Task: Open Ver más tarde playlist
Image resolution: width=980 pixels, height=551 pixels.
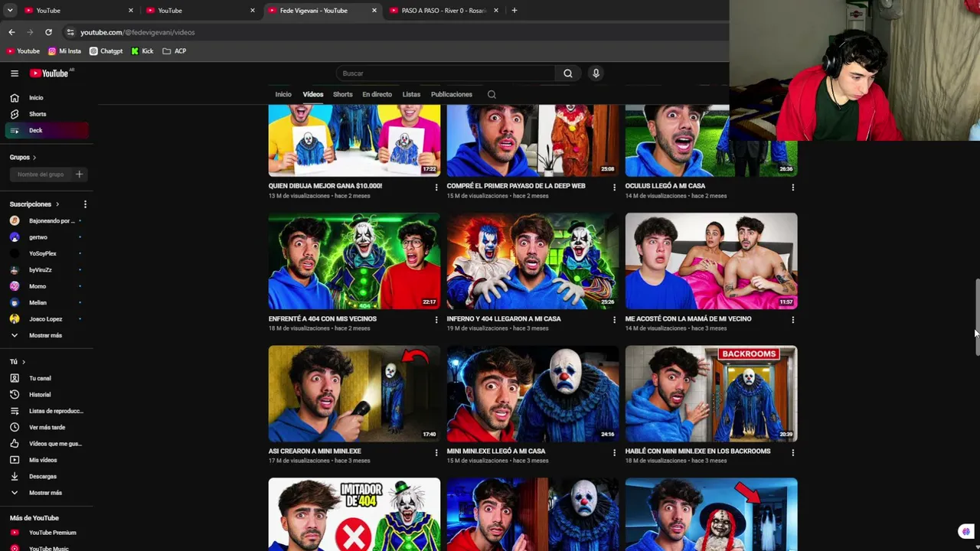Action: (46, 427)
